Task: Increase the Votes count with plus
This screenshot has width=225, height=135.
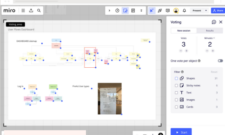Action: (186, 51)
